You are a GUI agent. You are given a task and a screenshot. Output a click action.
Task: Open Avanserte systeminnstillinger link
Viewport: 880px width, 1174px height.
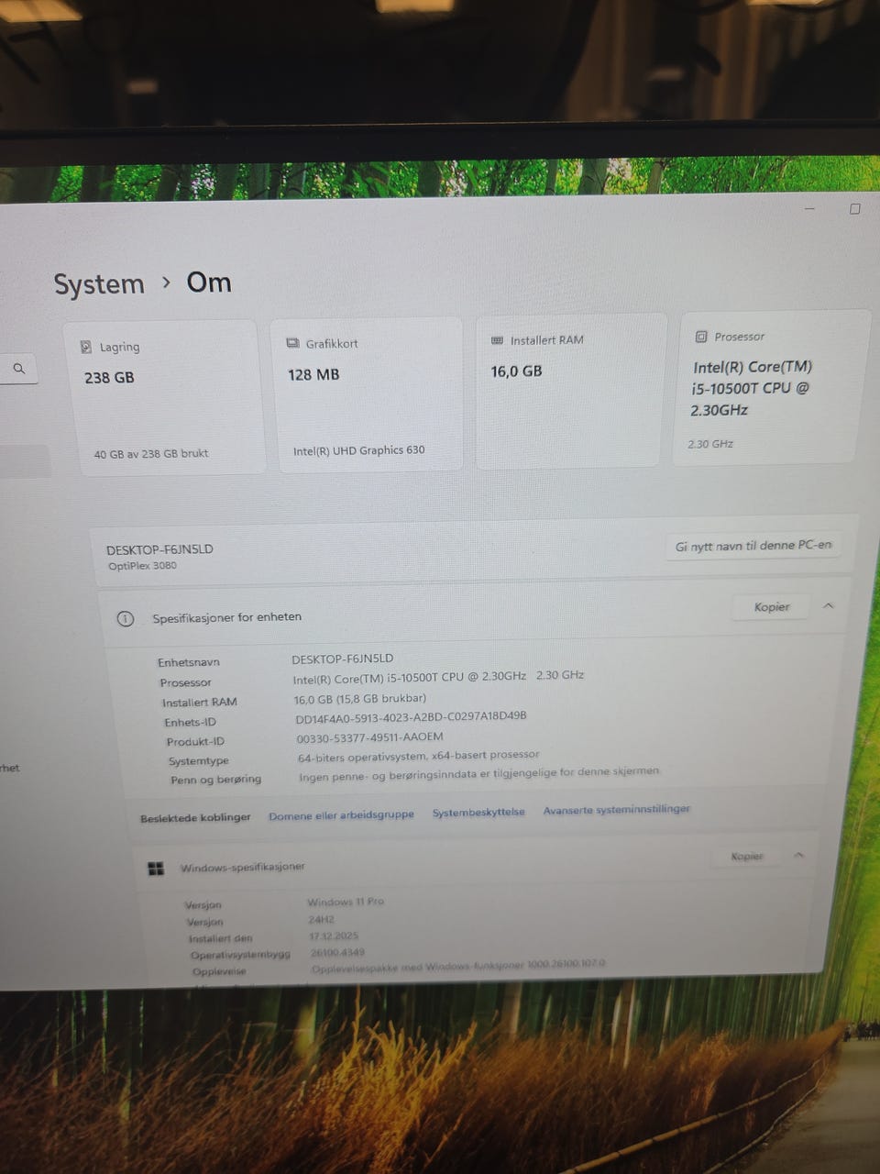click(x=617, y=809)
